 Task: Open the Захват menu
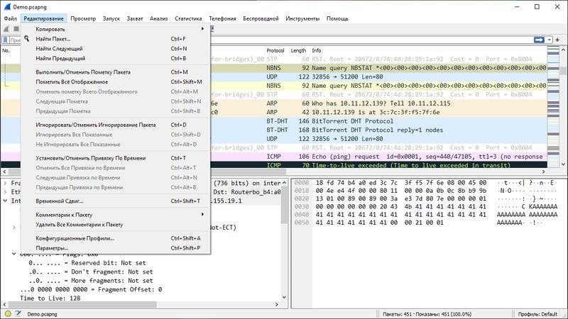[x=135, y=18]
